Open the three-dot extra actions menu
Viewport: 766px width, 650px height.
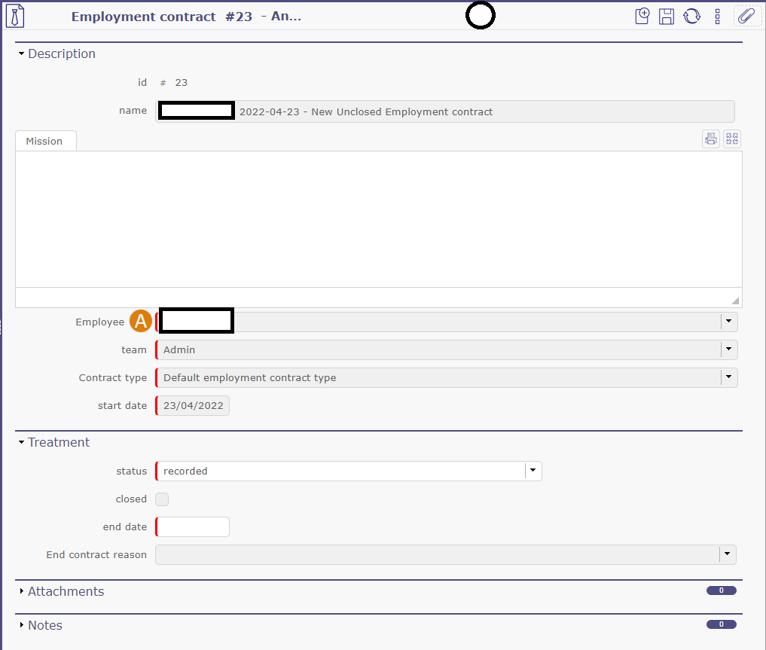(x=717, y=17)
